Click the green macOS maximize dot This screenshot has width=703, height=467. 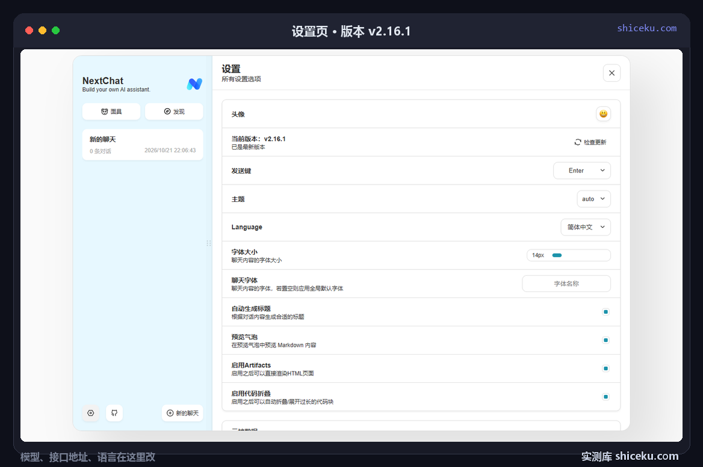[x=55, y=31]
